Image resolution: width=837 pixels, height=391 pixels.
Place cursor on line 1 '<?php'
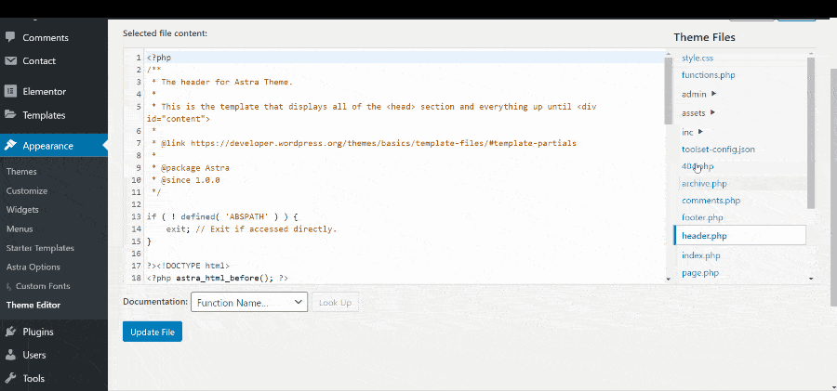coord(159,58)
